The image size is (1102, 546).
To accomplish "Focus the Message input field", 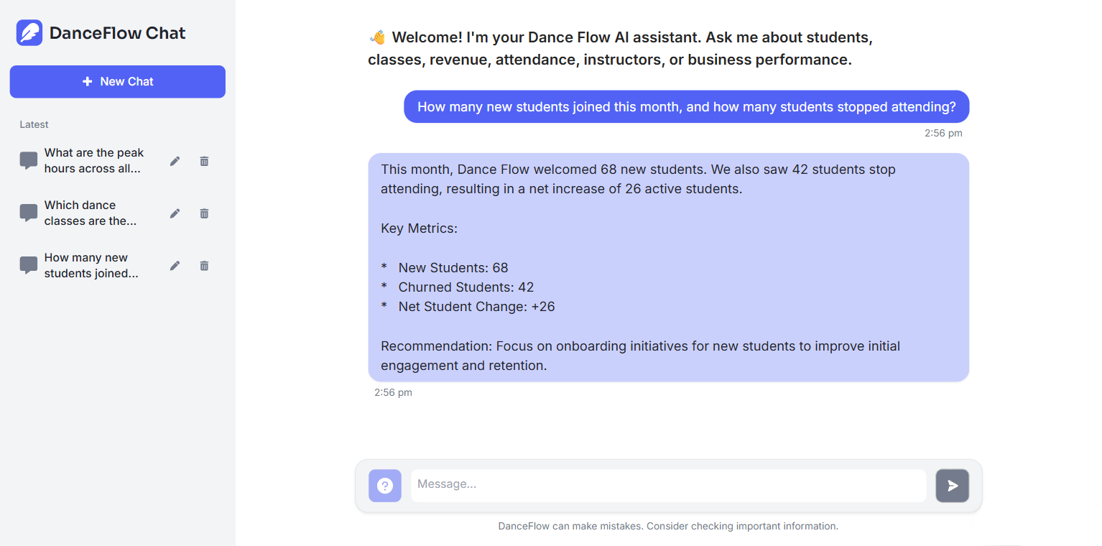I will pos(669,486).
